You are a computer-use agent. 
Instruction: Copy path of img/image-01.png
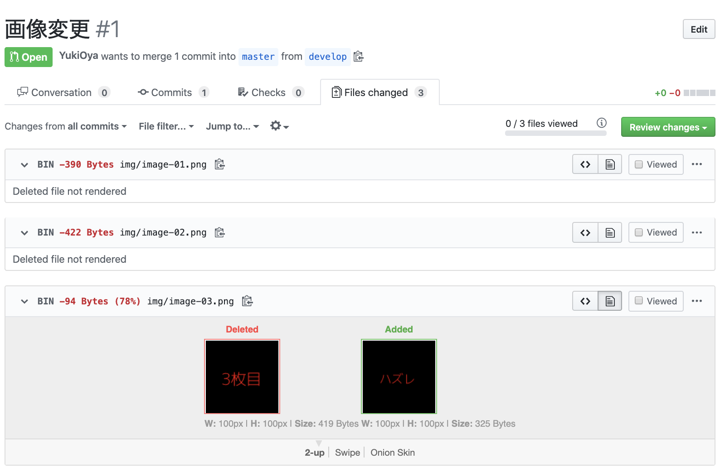click(220, 164)
